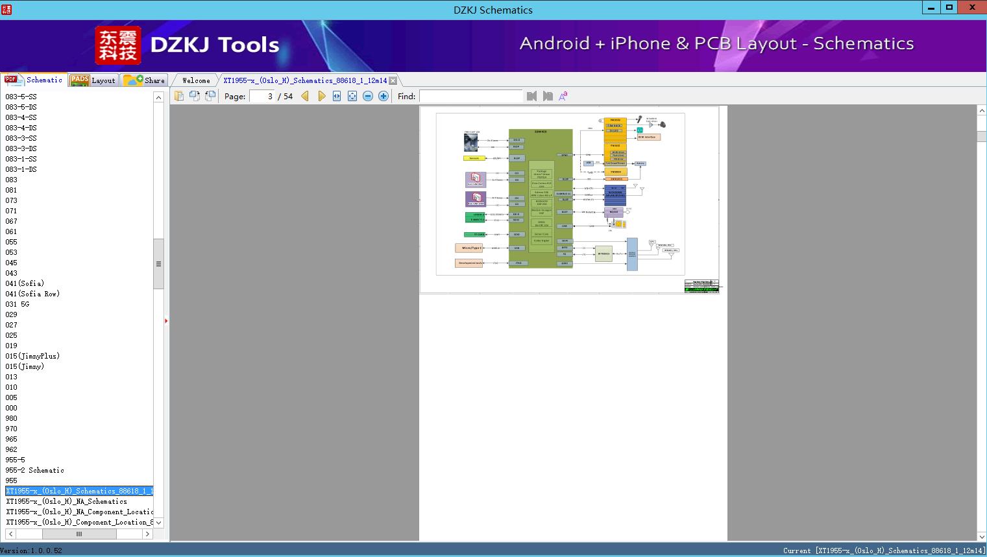The width and height of the screenshot is (987, 557).
Task: Click the document vertical scrollbar thumb
Action: [982, 136]
